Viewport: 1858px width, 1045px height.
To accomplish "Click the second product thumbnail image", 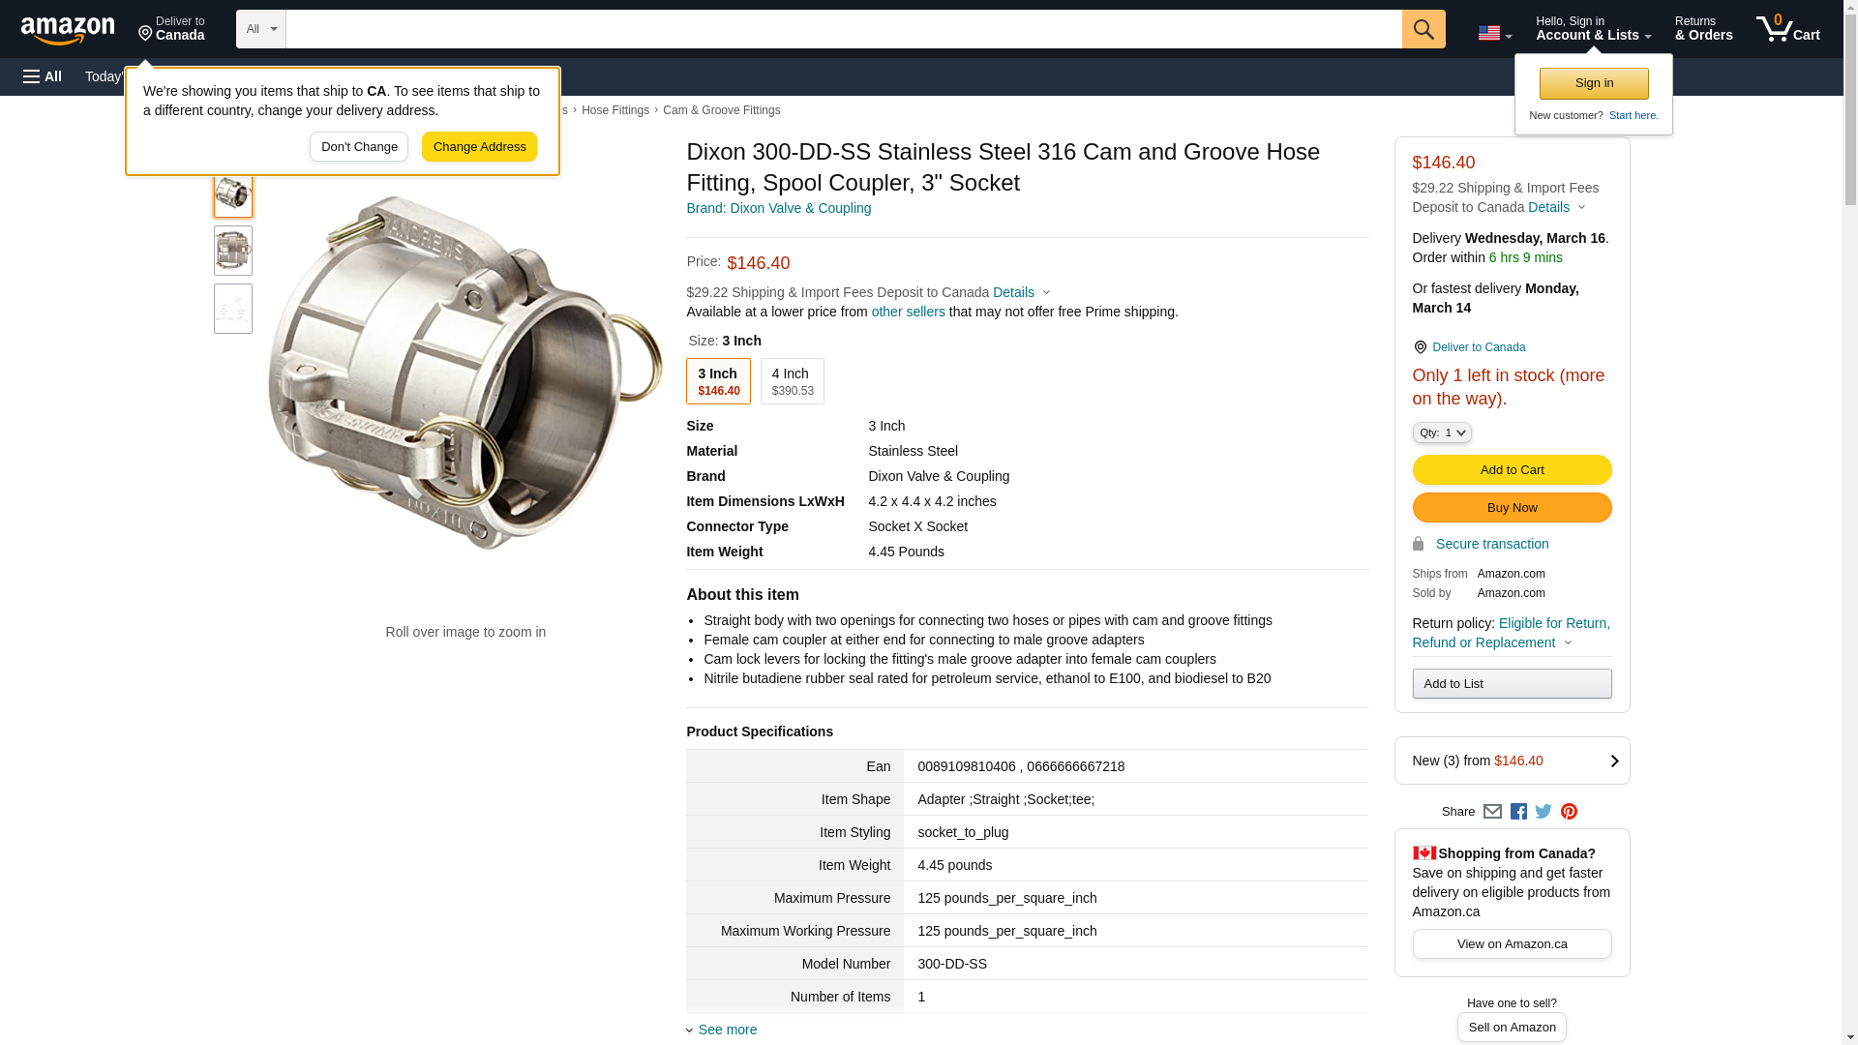I will coord(233,251).
